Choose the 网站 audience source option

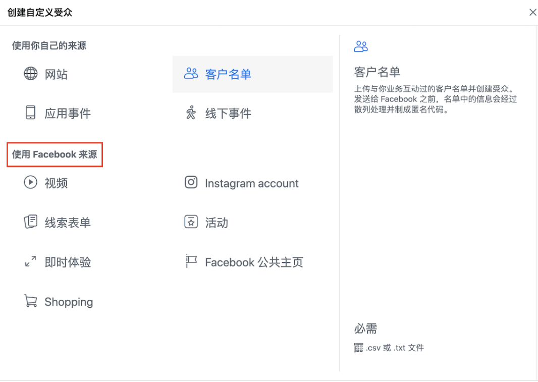(x=57, y=74)
